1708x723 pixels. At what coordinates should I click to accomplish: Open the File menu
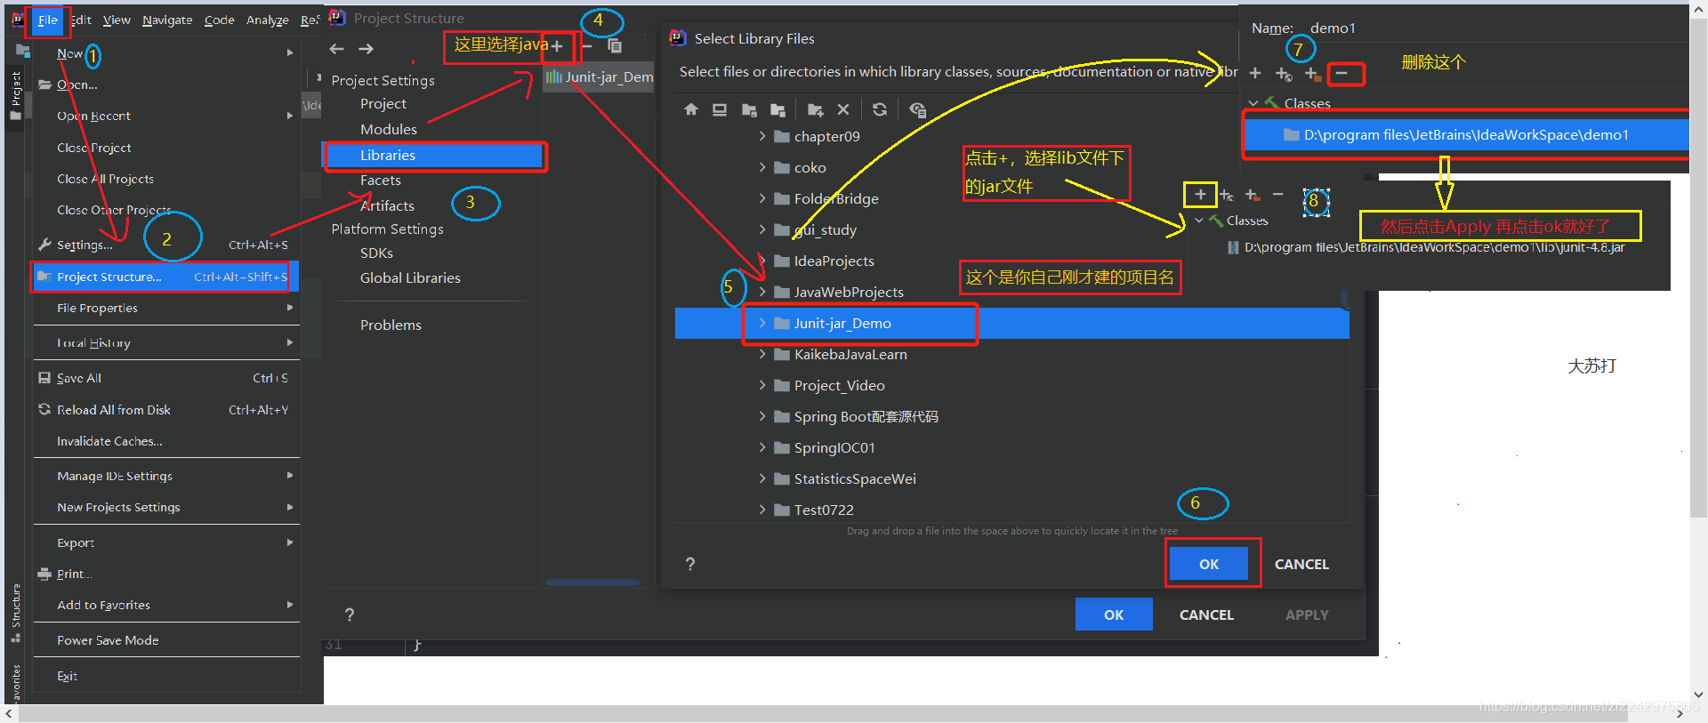click(48, 20)
